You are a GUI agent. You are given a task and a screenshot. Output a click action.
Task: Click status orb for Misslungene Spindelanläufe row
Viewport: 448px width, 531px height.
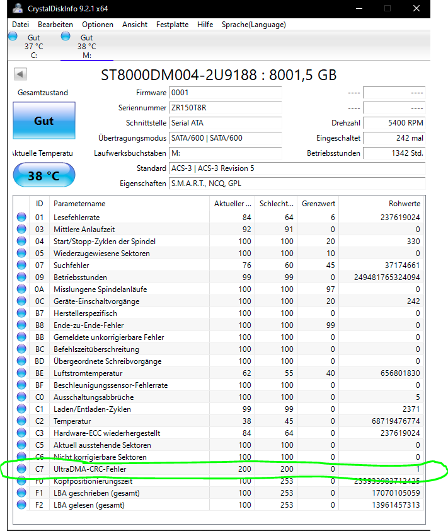click(21, 289)
